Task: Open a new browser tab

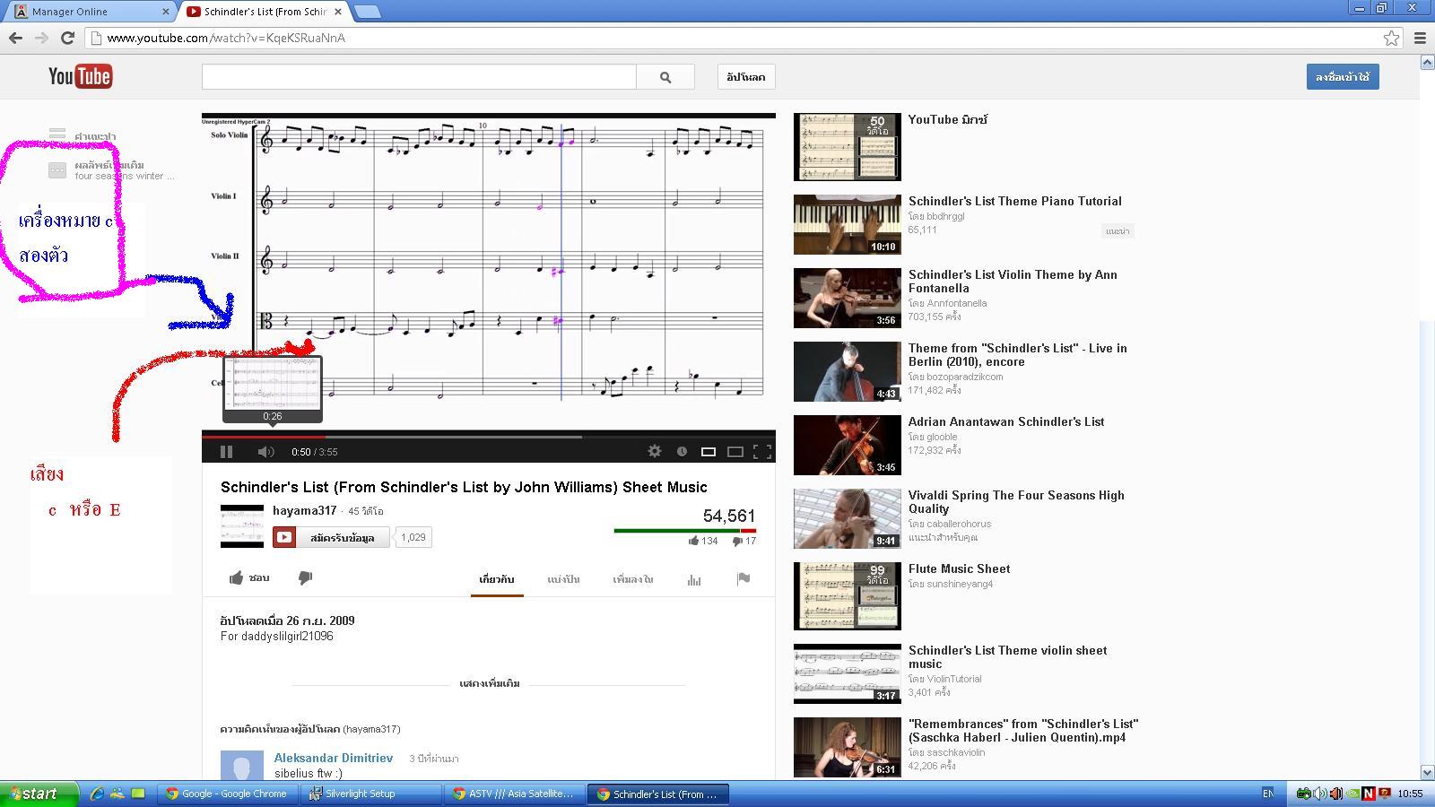Action: [368, 12]
